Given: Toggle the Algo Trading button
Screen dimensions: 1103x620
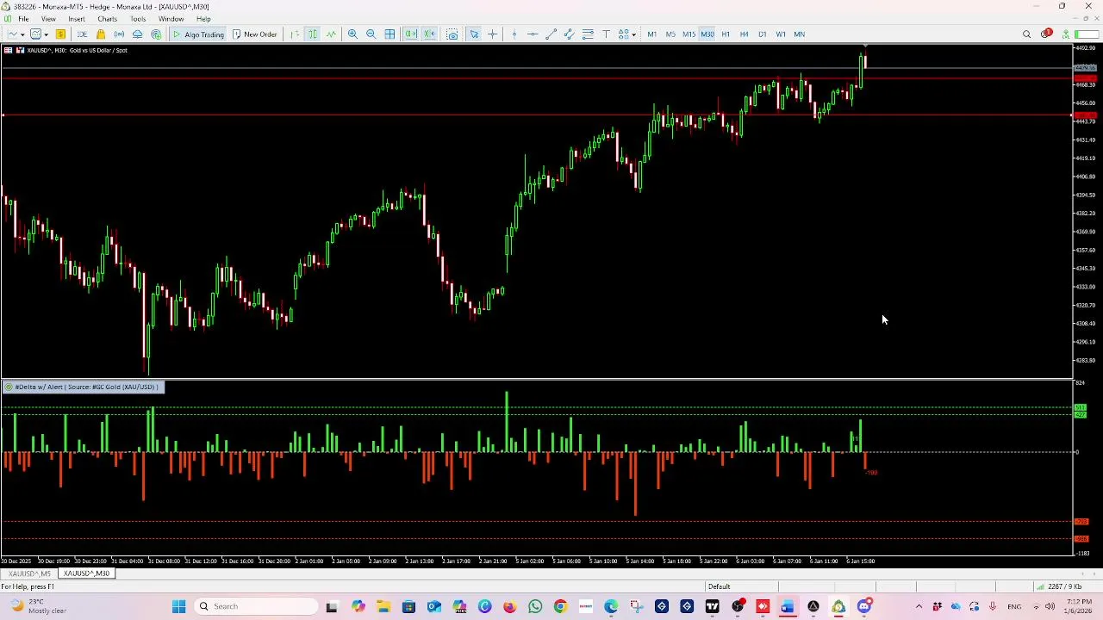Looking at the screenshot, I should coord(198,34).
